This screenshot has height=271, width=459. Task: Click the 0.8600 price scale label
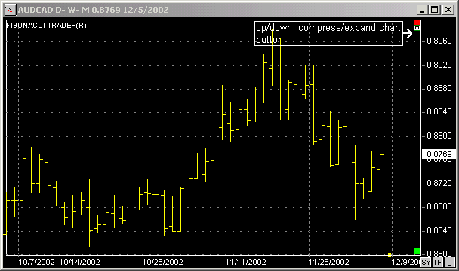[439, 253]
